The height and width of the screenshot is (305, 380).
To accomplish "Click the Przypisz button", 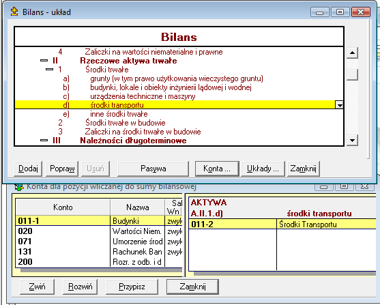I will 132,287.
